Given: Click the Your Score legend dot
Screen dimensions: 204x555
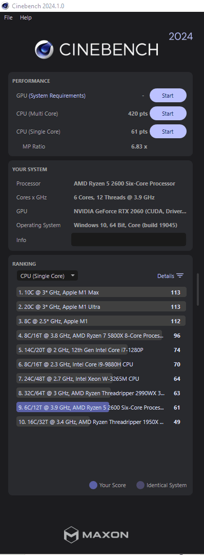Looking at the screenshot, I should (93, 485).
